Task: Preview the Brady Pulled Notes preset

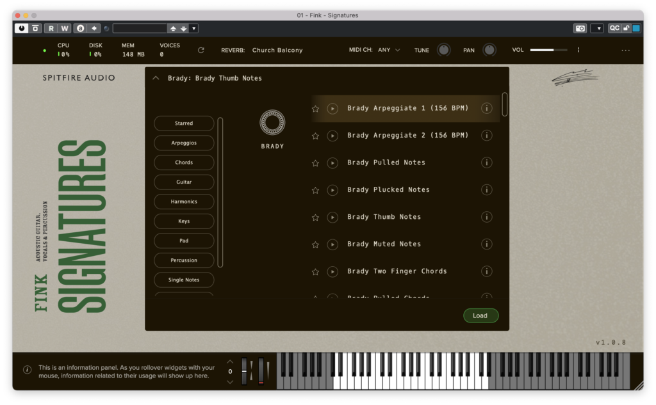Action: [x=332, y=163]
